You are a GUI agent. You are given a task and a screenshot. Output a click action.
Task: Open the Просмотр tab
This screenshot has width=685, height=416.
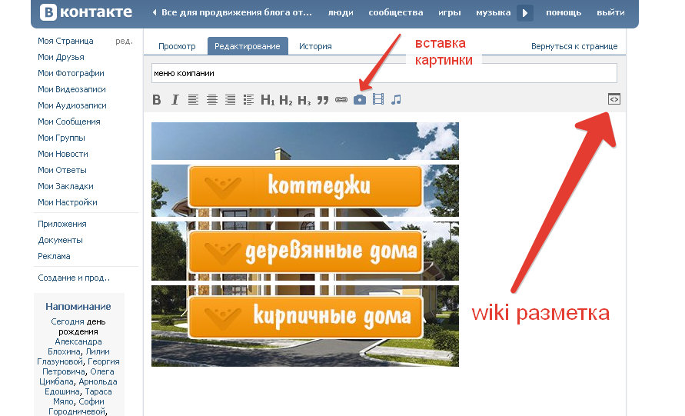pyautogui.click(x=177, y=46)
